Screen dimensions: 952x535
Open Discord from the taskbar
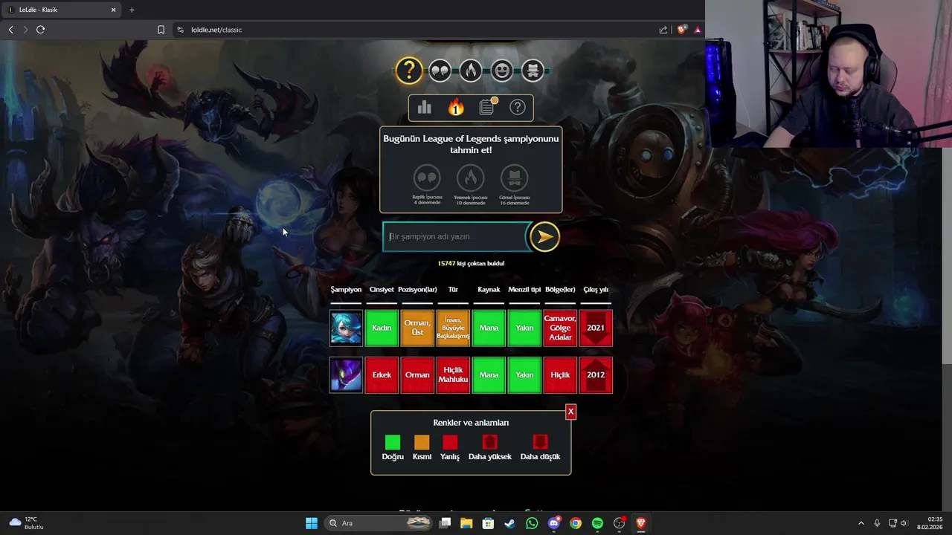pos(553,523)
